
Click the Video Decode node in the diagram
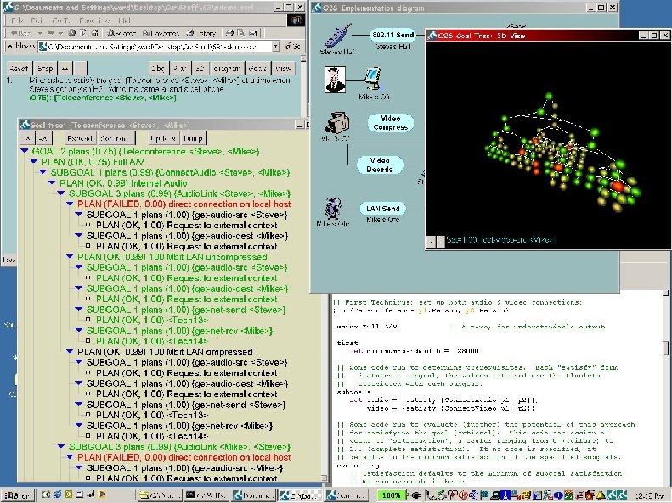[x=380, y=165]
